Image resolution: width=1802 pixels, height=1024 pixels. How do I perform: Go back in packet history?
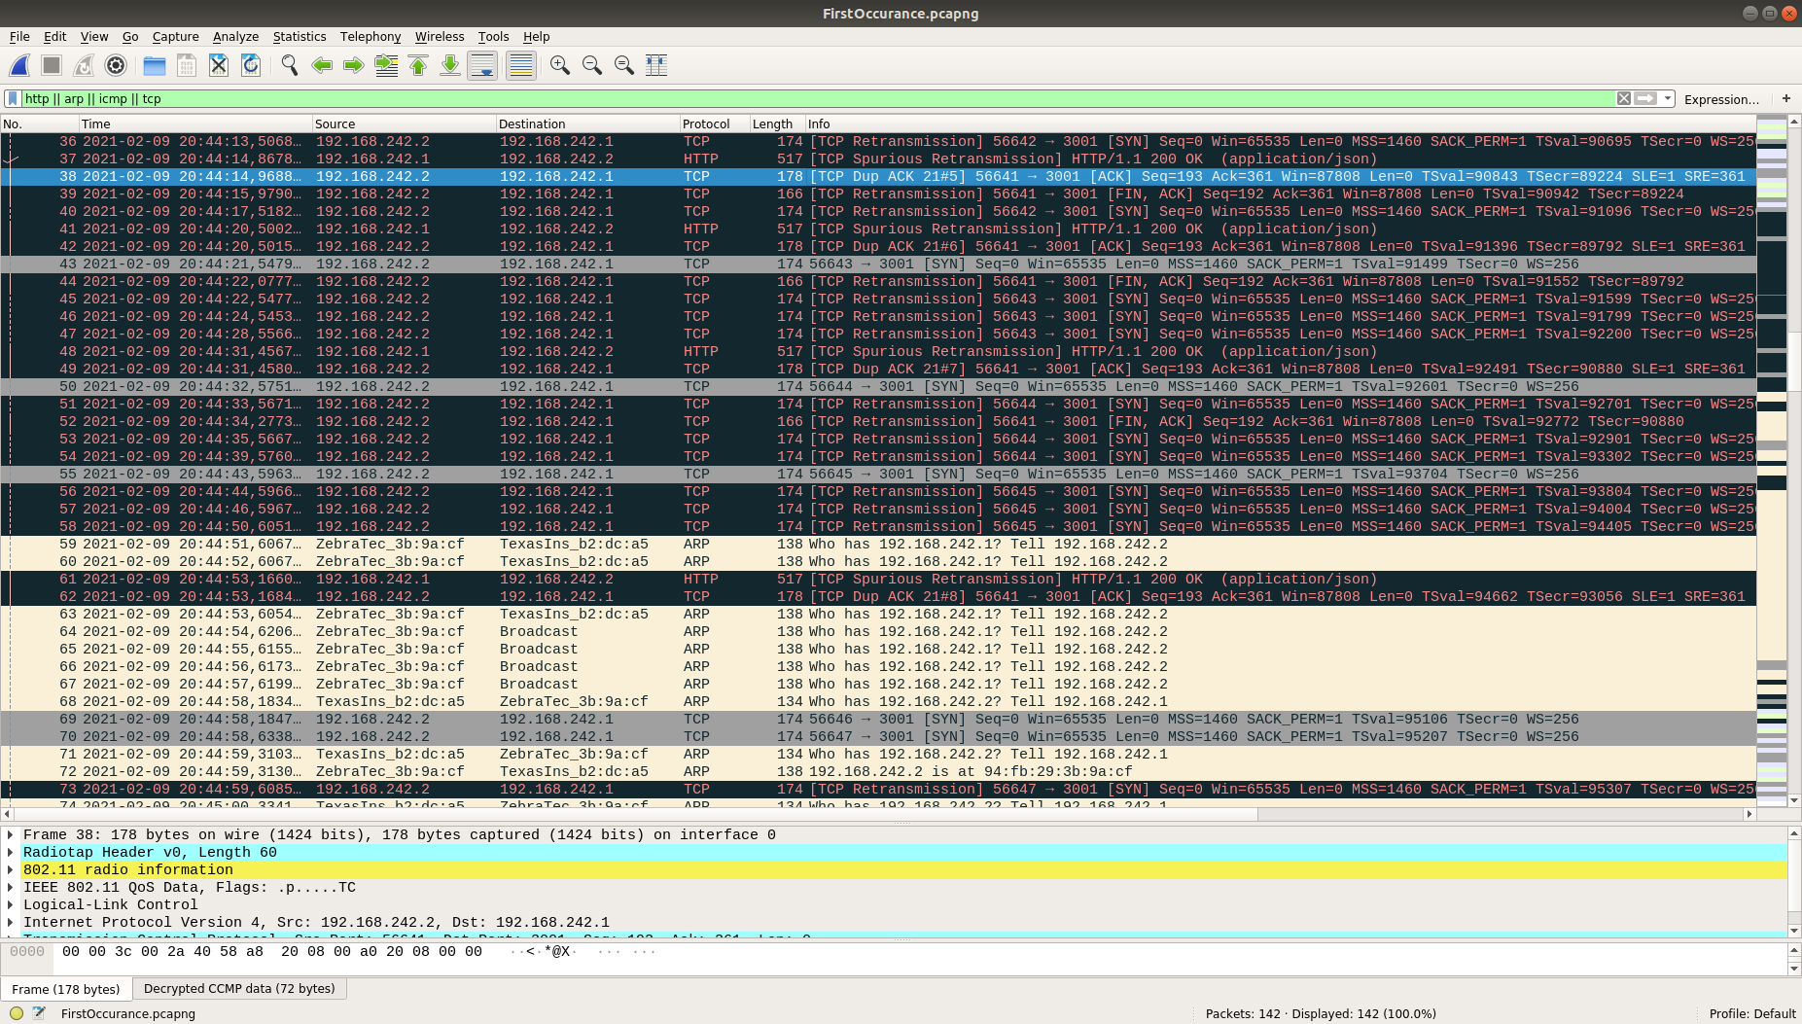click(x=322, y=65)
